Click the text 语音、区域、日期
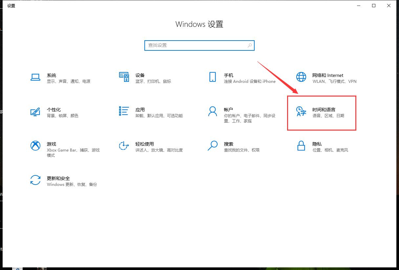The width and height of the screenshot is (399, 270). (328, 116)
